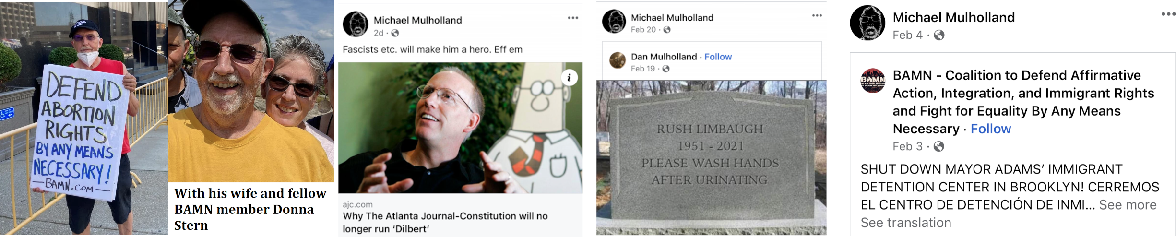Click the info icon on Dilbert image
This screenshot has height=237, width=1176.
(569, 77)
